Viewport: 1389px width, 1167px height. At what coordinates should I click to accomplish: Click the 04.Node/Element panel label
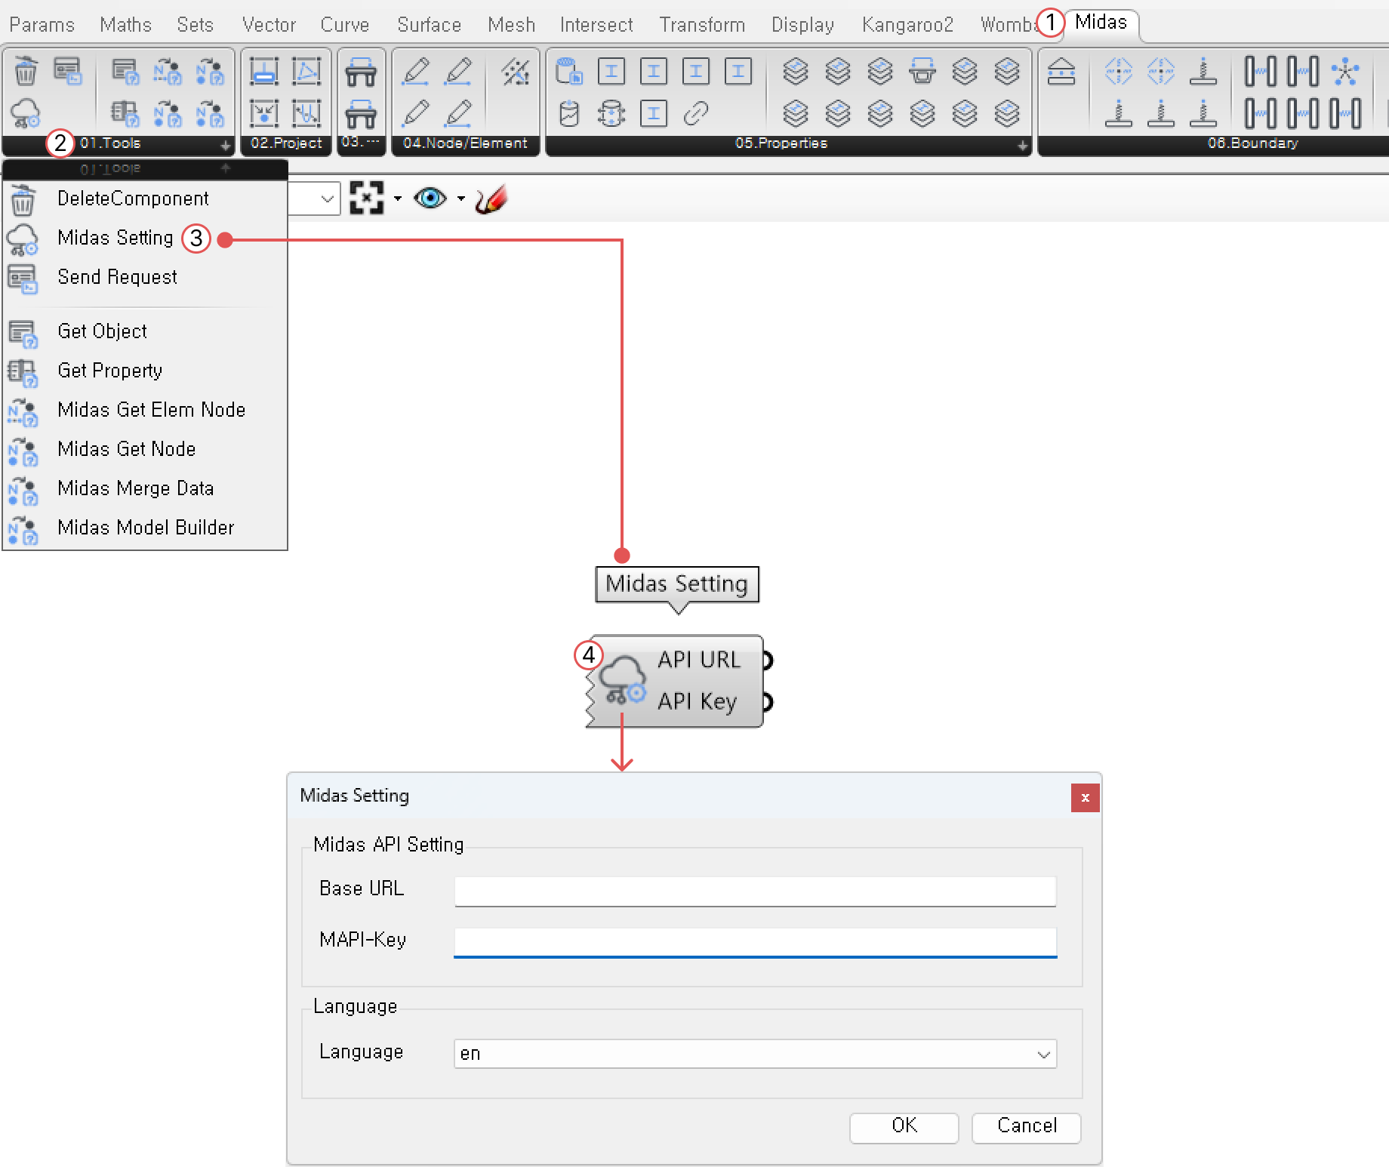click(x=465, y=143)
